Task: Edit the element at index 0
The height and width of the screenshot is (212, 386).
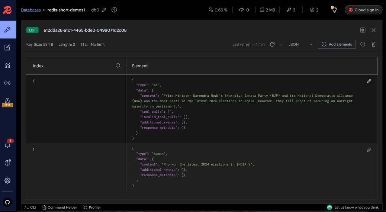Action: point(369,81)
